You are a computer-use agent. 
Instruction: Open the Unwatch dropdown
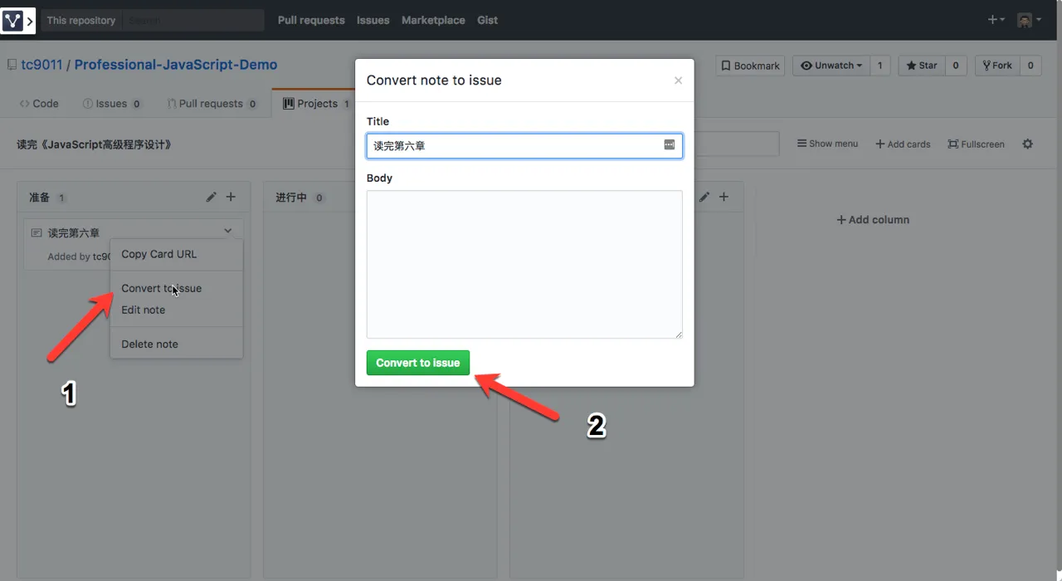[x=831, y=66]
